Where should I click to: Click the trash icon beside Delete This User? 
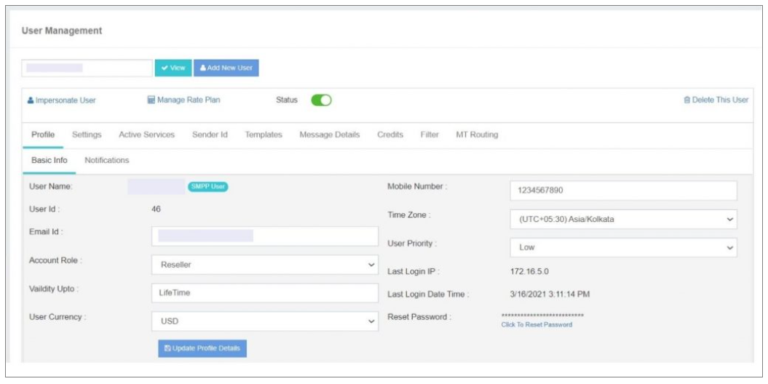(x=687, y=100)
